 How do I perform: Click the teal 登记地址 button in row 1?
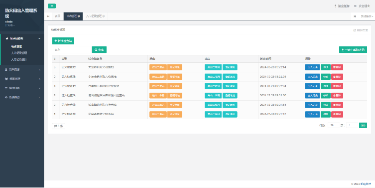(x=230, y=114)
